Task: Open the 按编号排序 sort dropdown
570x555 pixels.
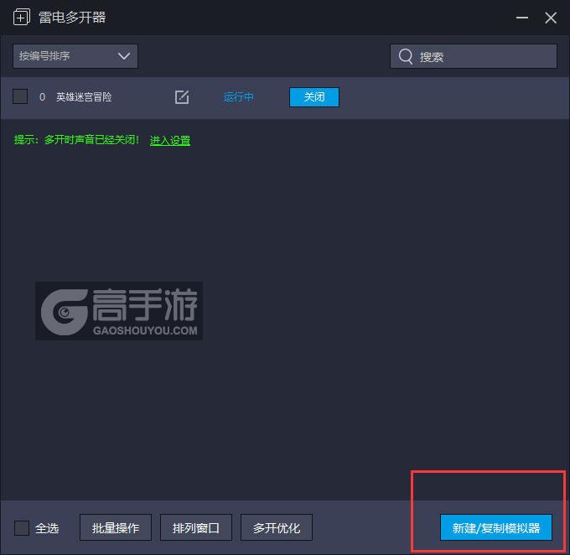Action: coord(75,56)
